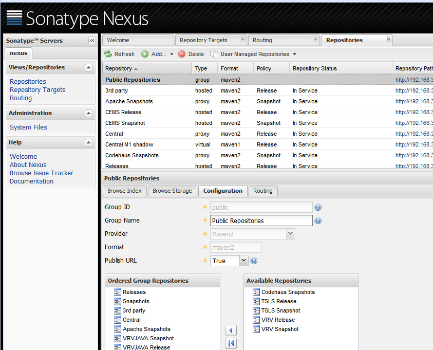Click the Repository Status column header
This screenshot has height=350, width=433.
click(x=341, y=68)
